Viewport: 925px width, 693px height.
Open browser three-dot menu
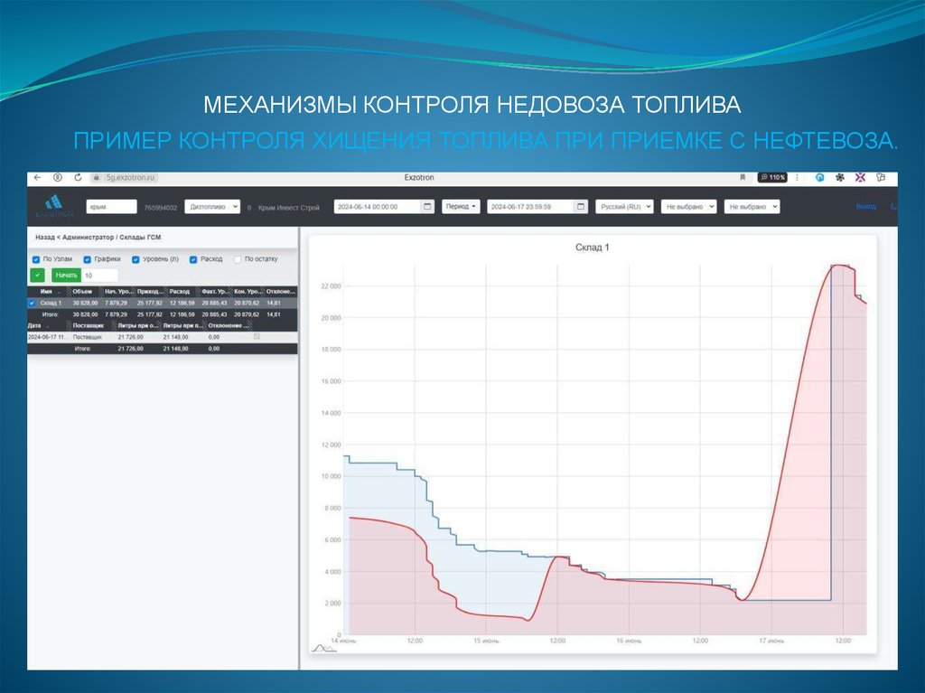797,177
